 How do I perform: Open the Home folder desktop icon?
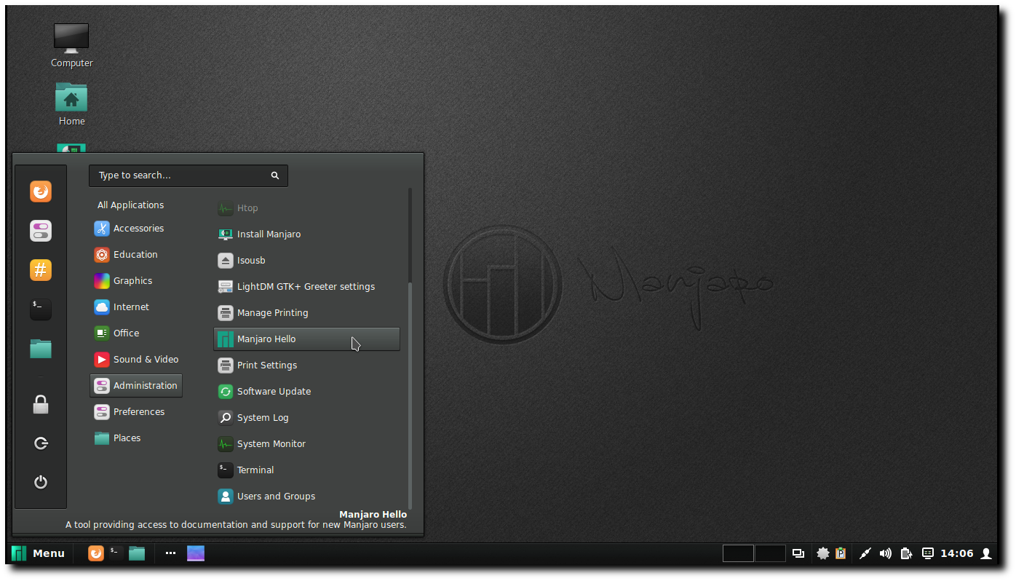tap(71, 104)
